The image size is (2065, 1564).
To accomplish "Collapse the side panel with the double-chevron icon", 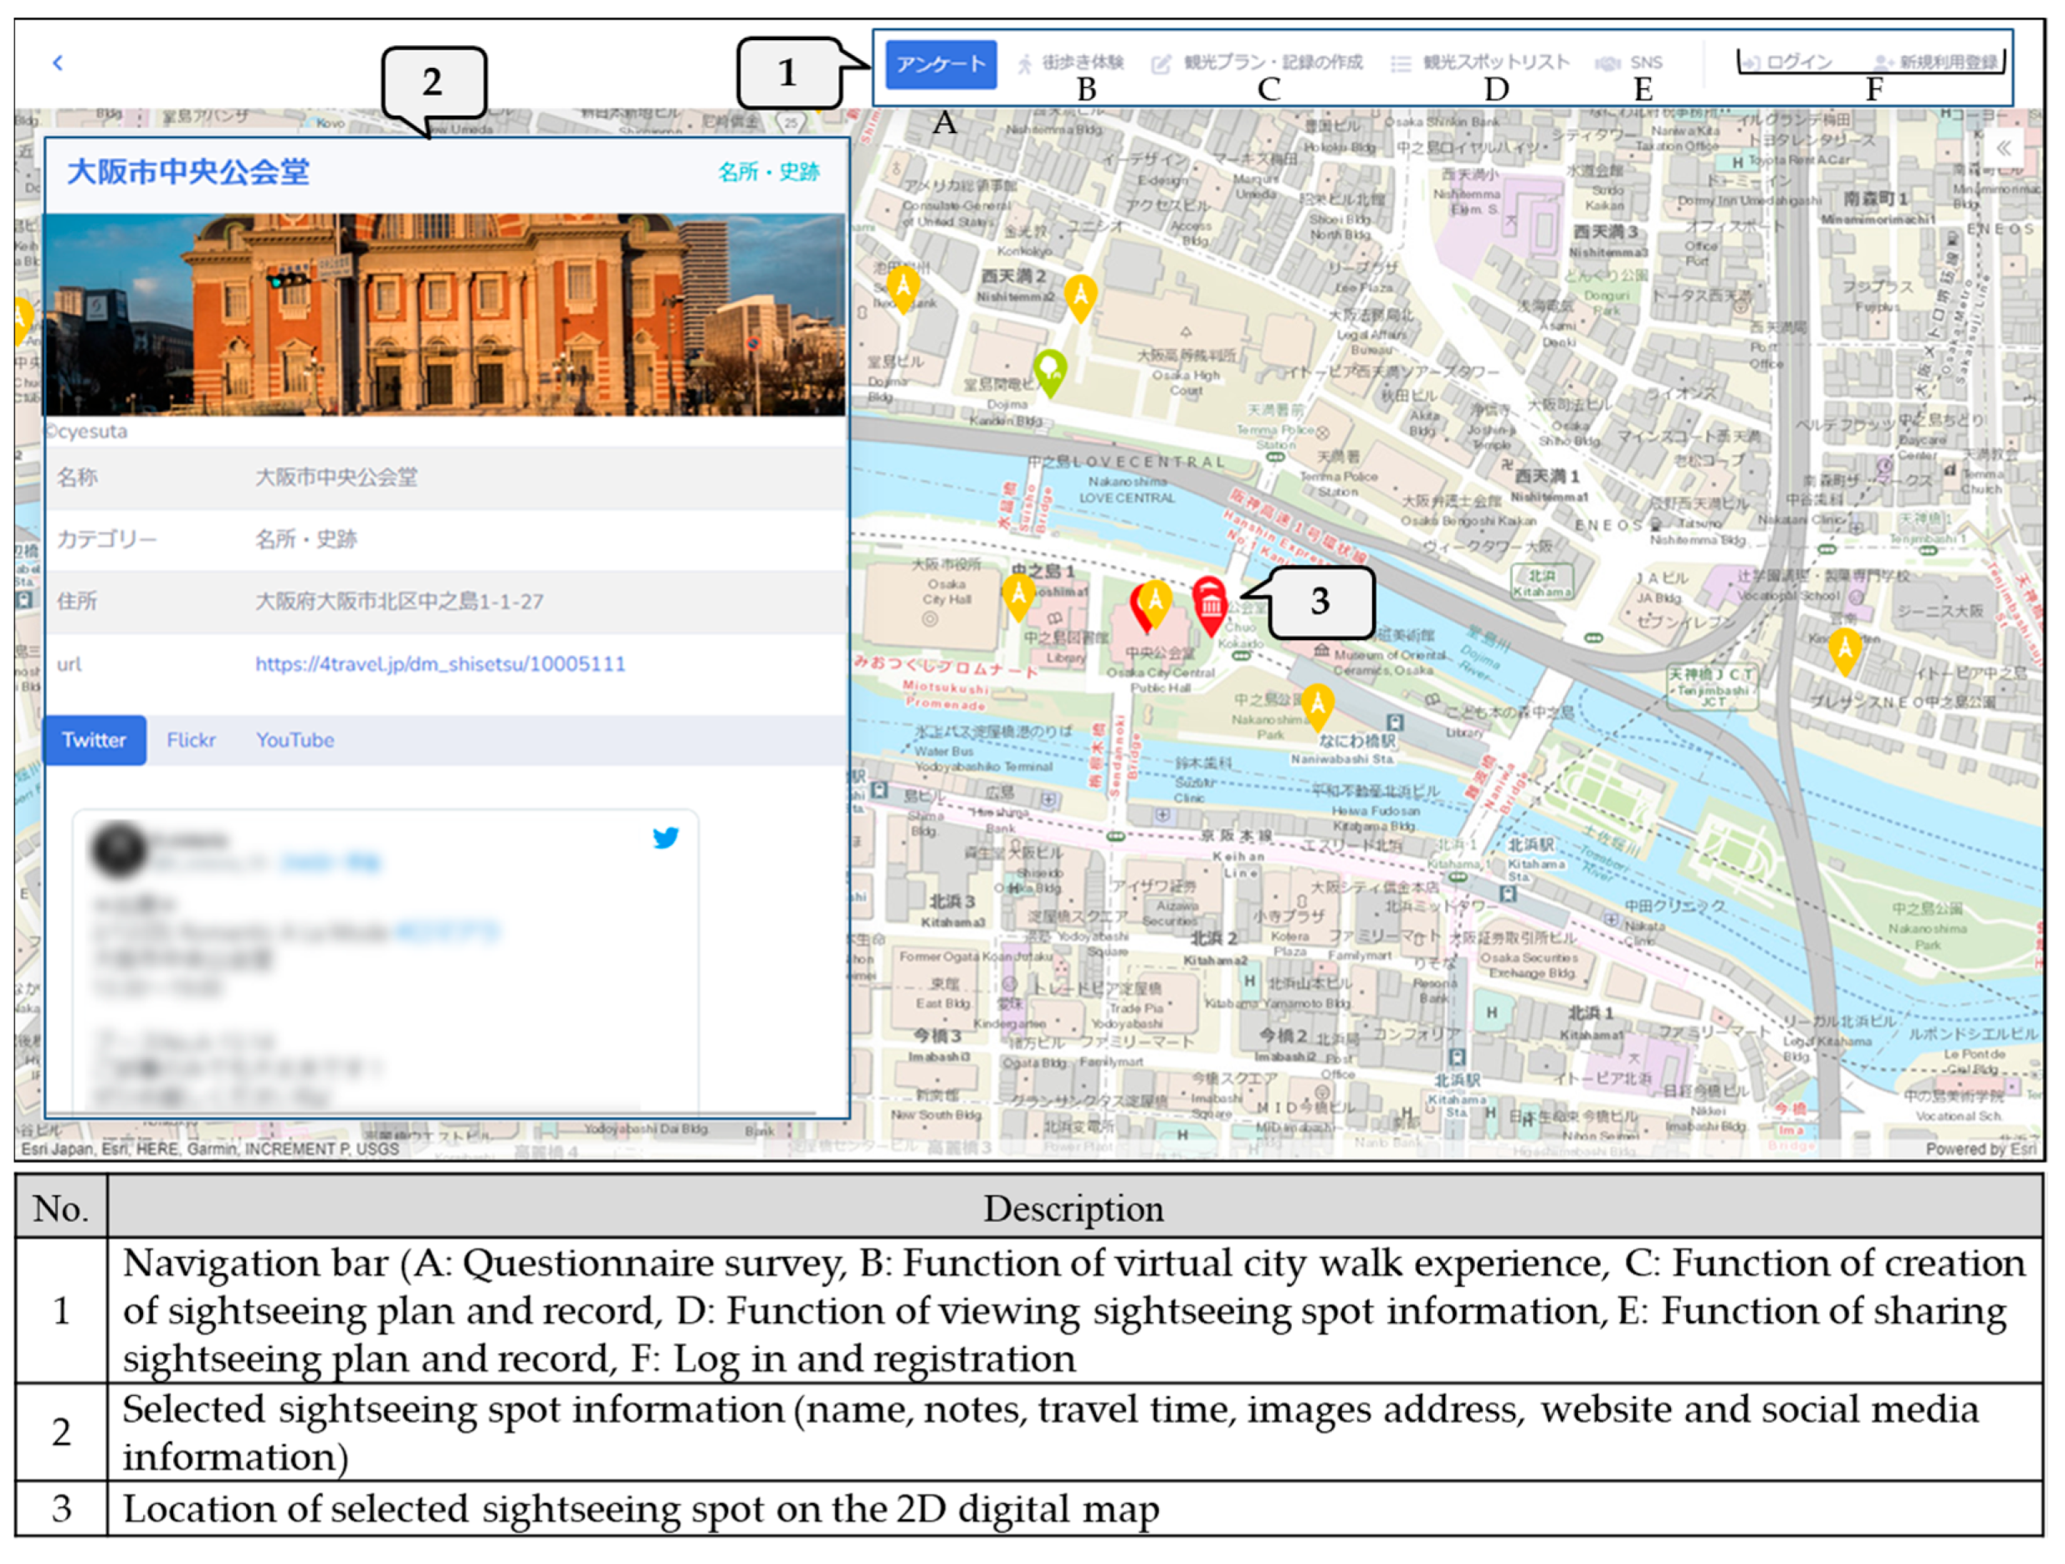I will tap(2003, 147).
